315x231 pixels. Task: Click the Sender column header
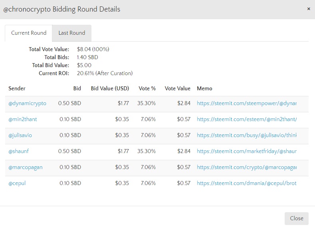(17, 88)
